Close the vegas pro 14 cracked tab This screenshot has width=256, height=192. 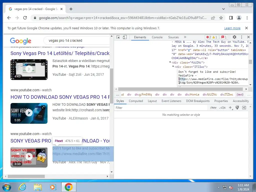[x=61, y=9]
